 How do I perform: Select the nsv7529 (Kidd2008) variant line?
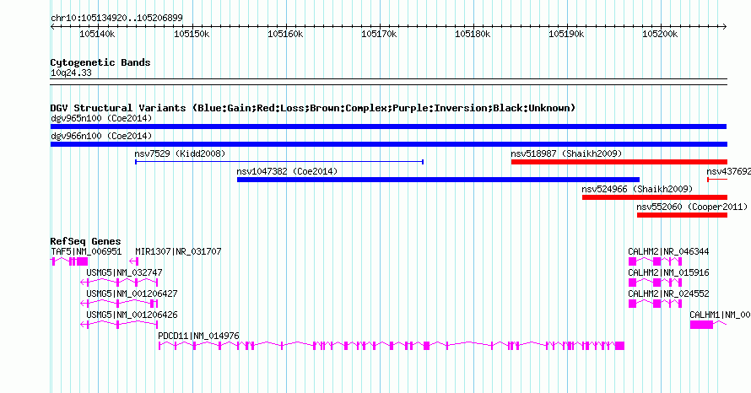point(279,162)
